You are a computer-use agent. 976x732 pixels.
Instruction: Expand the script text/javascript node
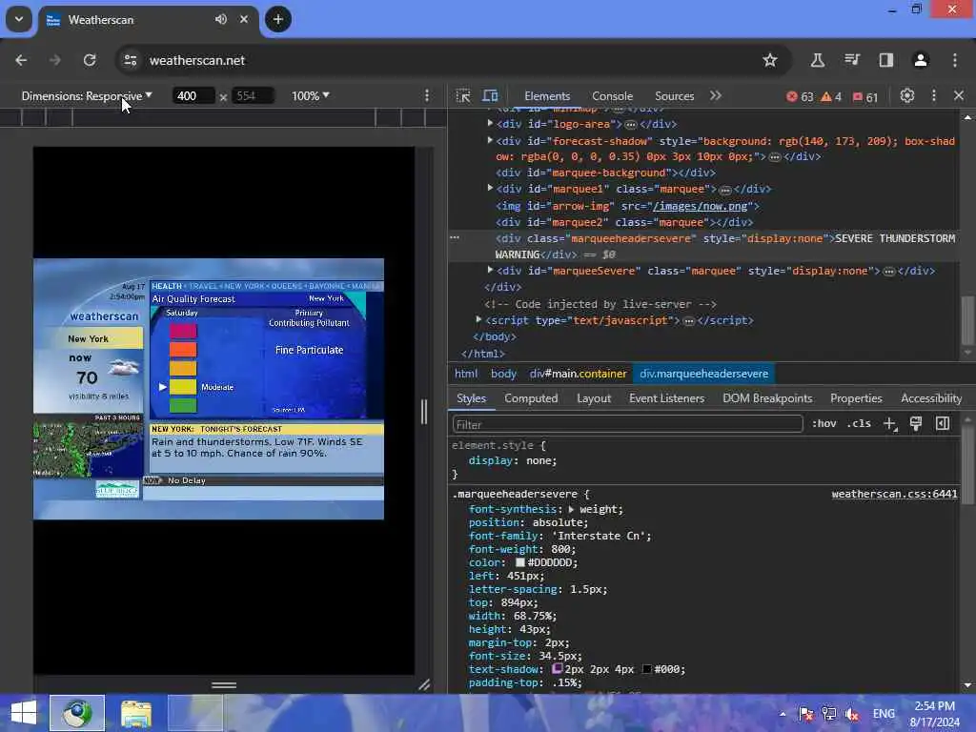pyautogui.click(x=478, y=319)
